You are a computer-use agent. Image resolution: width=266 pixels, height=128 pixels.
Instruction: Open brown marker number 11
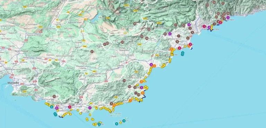(x=136, y=93)
